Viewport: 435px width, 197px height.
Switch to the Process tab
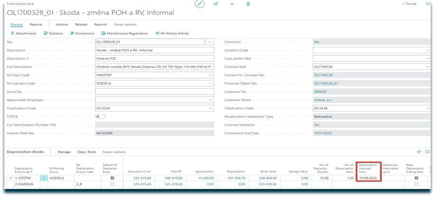click(x=17, y=24)
